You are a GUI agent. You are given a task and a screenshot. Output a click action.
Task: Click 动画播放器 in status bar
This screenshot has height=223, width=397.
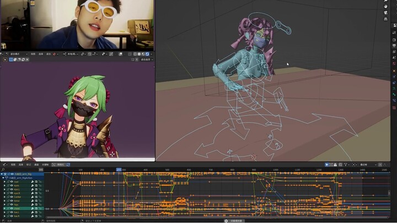pyautogui.click(x=237, y=221)
